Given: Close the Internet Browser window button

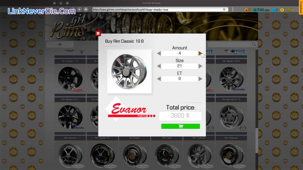Looking at the screenshot, I should click(55, 3).
